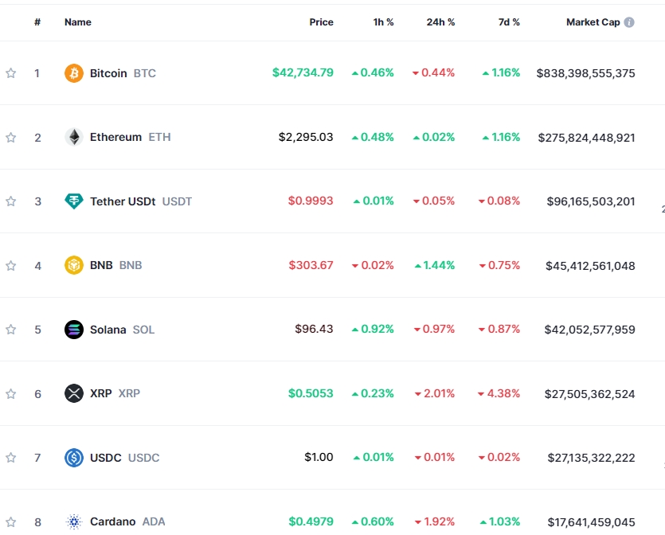Click the USDC logo icon
This screenshot has width=665, height=535.
73,458
